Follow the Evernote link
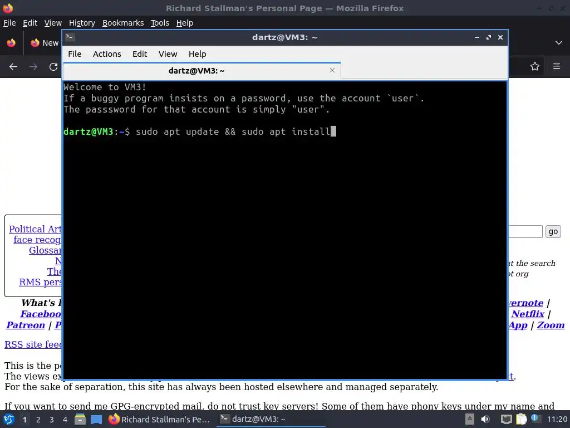 525,303
